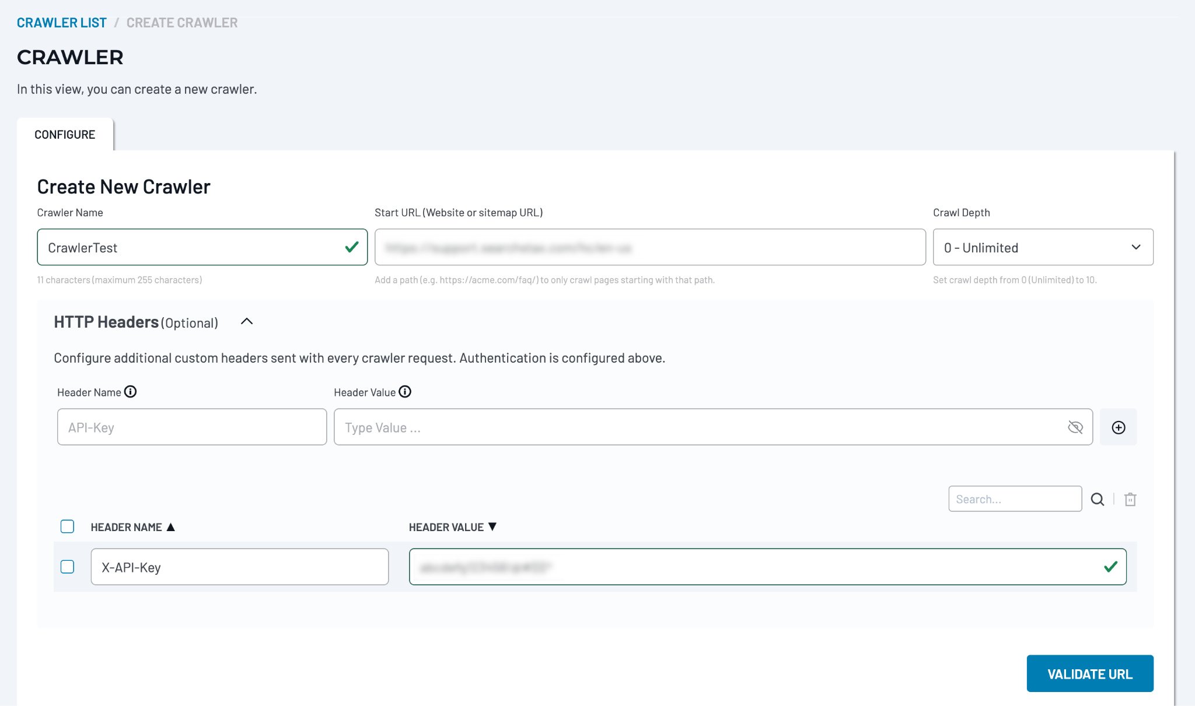Image resolution: width=1195 pixels, height=706 pixels.
Task: Click the header value row checkmark icon
Action: (x=1111, y=567)
